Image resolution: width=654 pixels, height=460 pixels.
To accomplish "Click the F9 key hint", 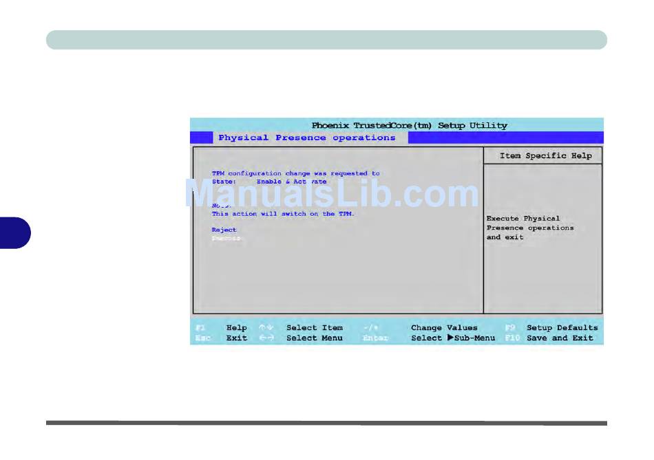I will click(510, 327).
